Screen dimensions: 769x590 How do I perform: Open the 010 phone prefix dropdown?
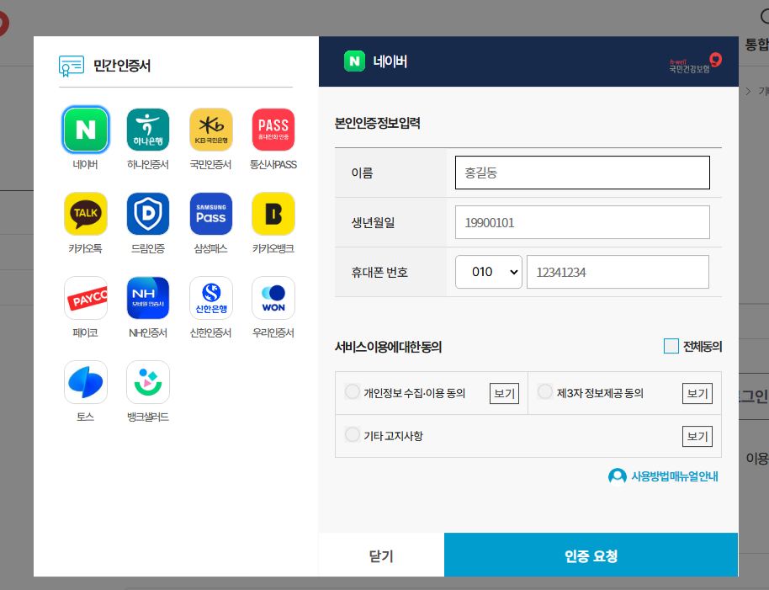click(x=489, y=272)
